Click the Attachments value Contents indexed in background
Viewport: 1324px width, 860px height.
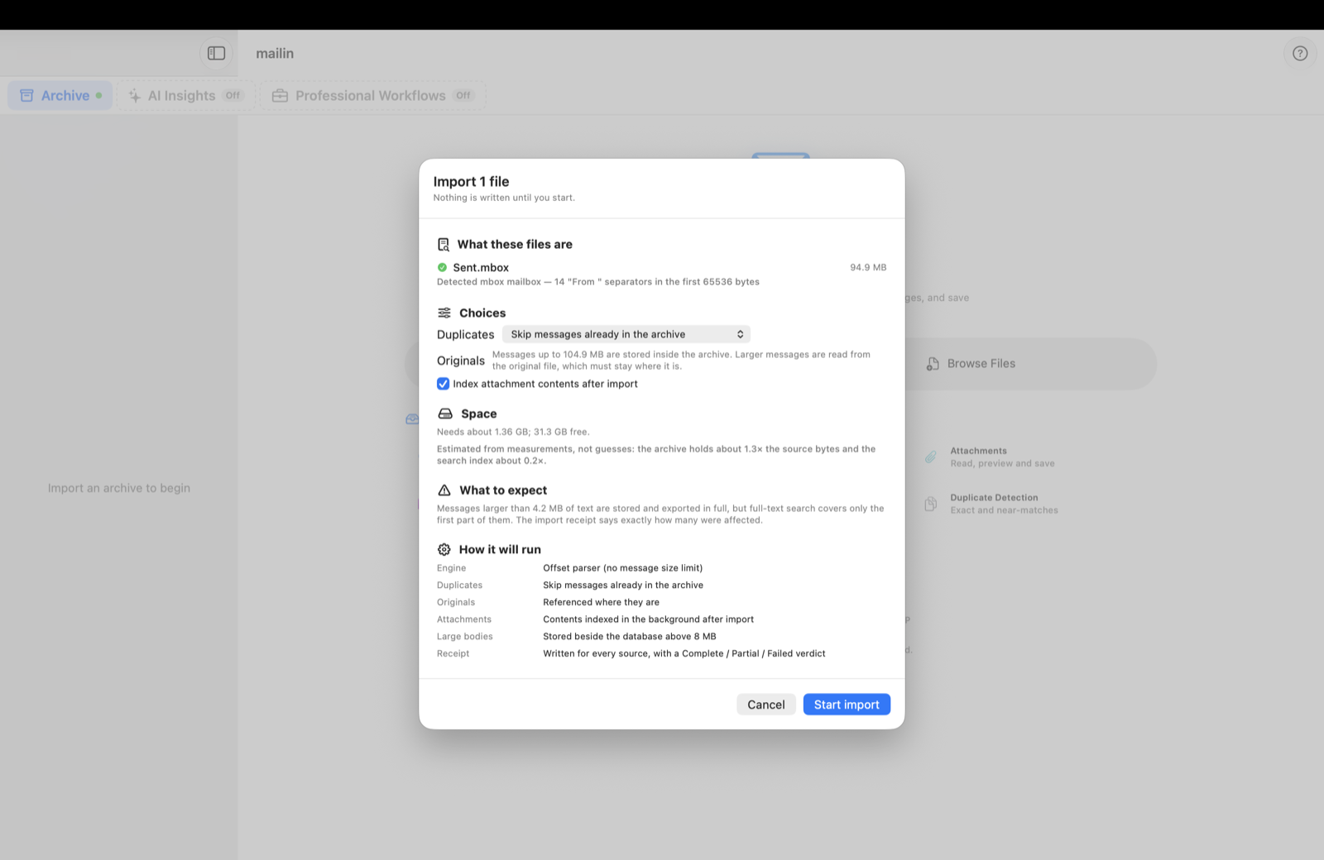coord(648,619)
